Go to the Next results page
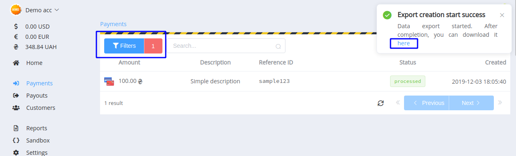516x156 pixels. pyautogui.click(x=471, y=103)
